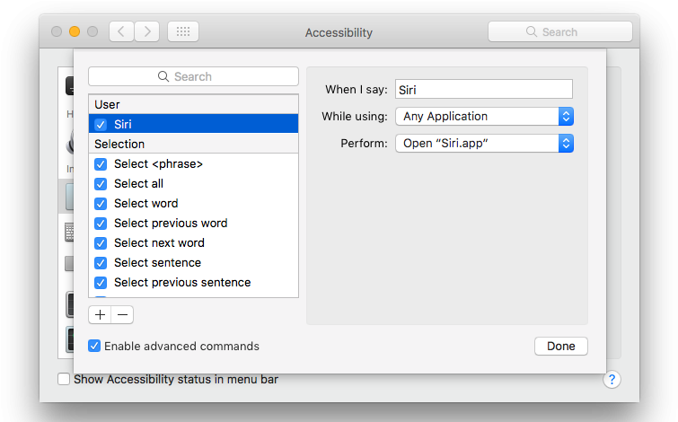Image resolution: width=678 pixels, height=422 pixels.
Task: Minimize the Accessibility window with yellow button
Action: (x=75, y=31)
